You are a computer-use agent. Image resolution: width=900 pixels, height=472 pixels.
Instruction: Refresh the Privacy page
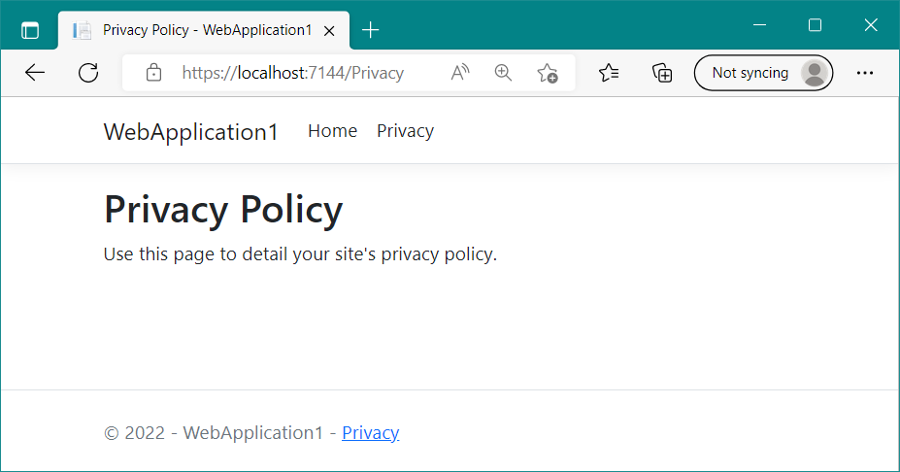pyautogui.click(x=88, y=72)
